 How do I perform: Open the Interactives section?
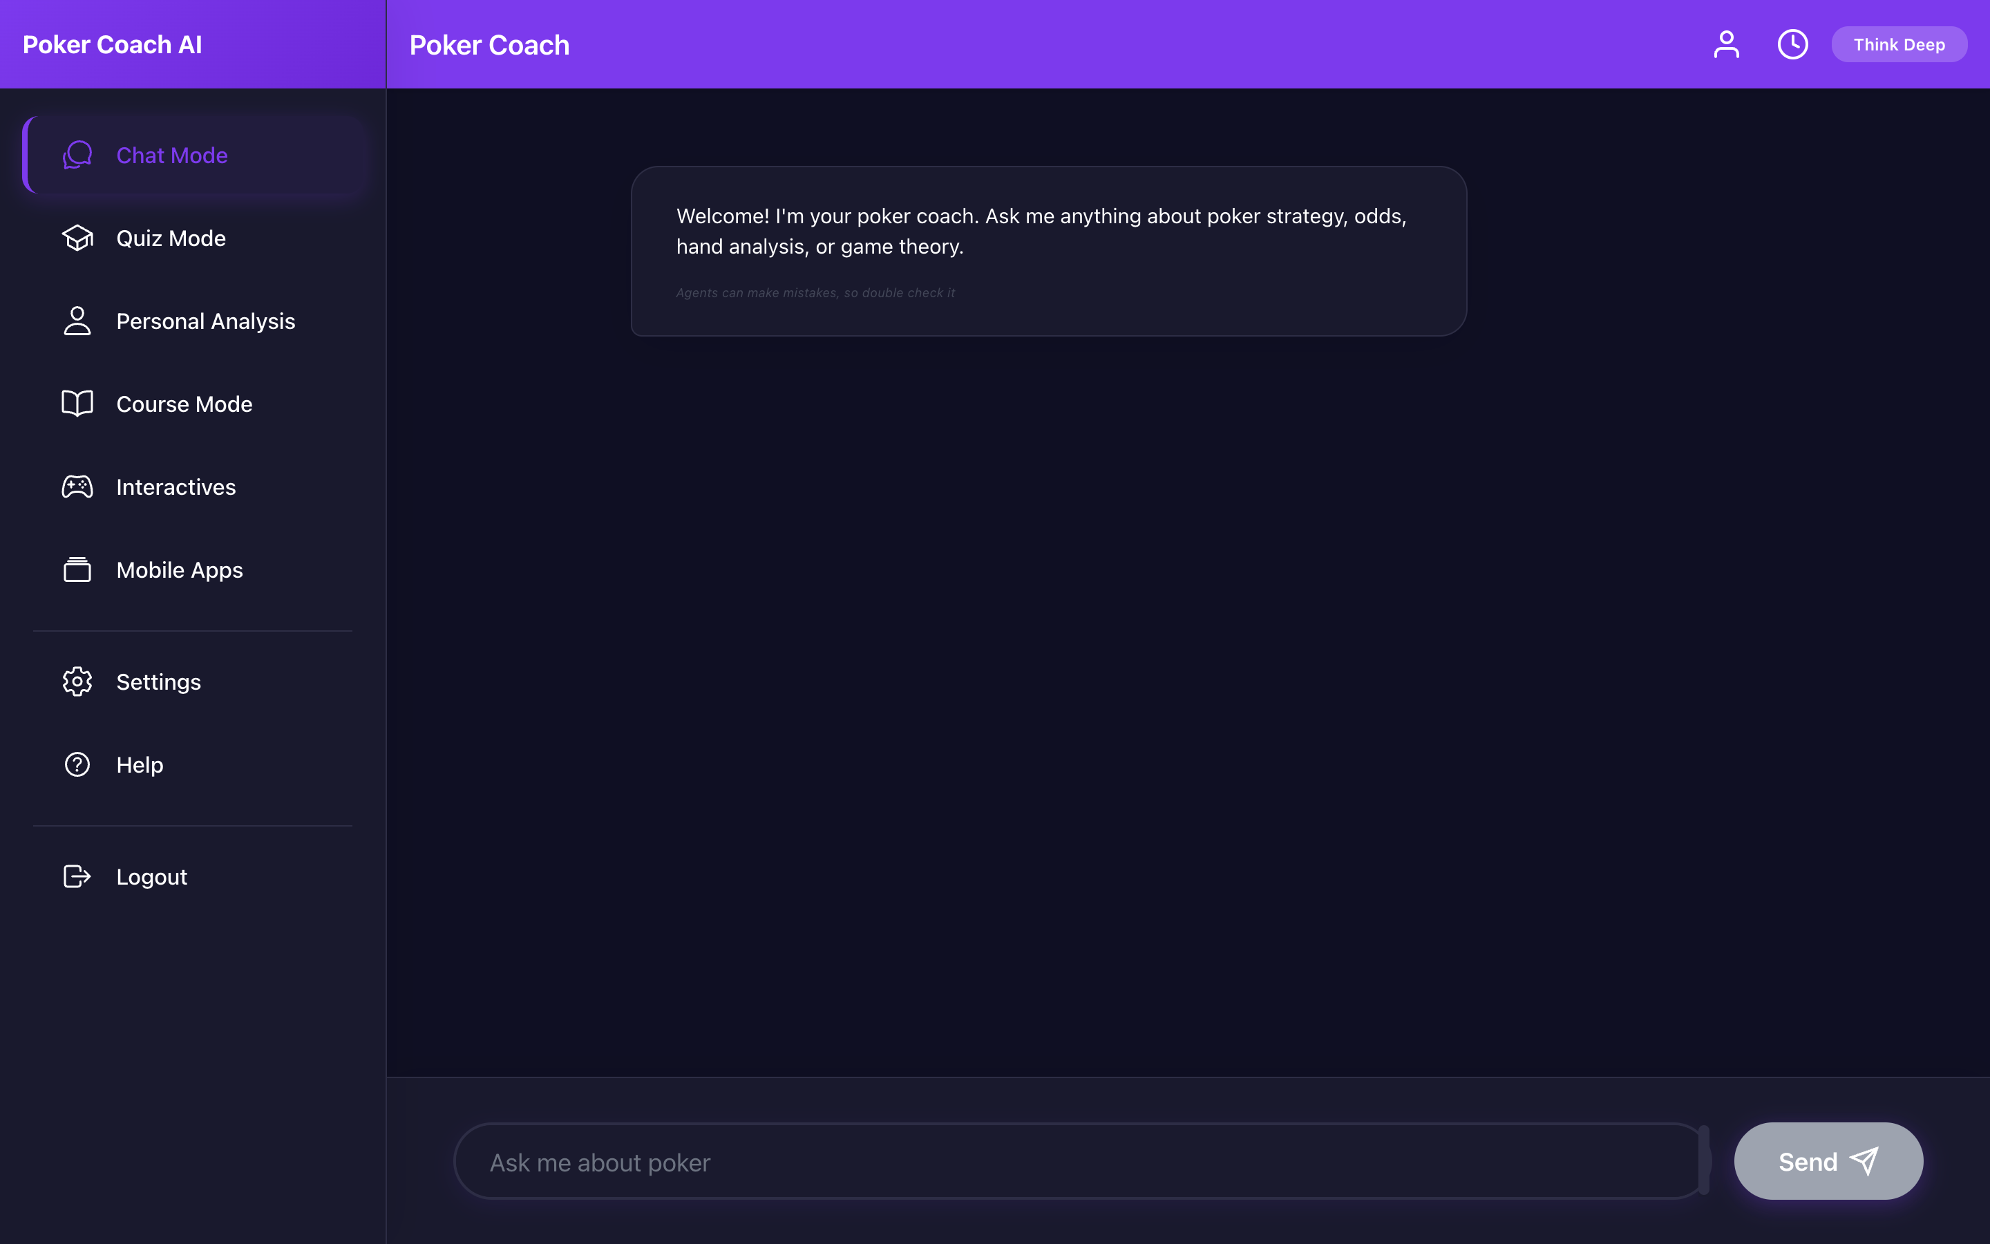coord(175,487)
